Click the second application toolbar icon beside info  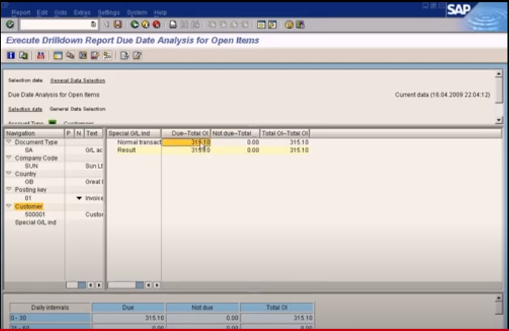coord(24,56)
